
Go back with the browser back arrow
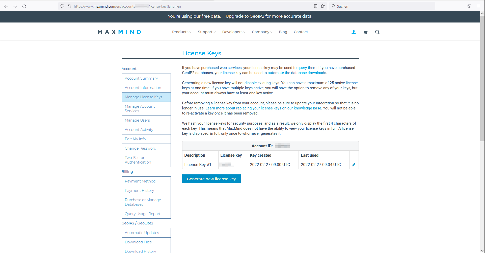click(x=6, y=6)
